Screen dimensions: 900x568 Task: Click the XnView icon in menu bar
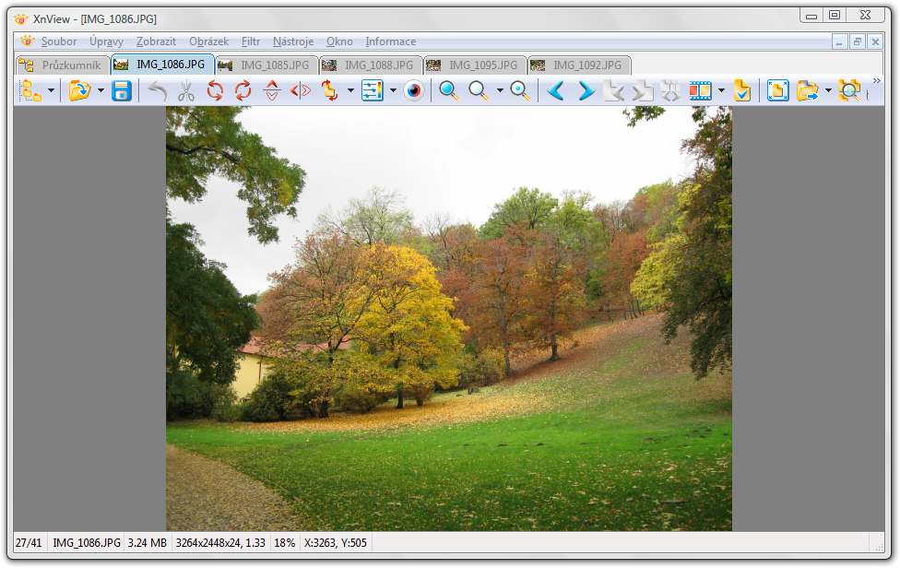click(x=27, y=41)
